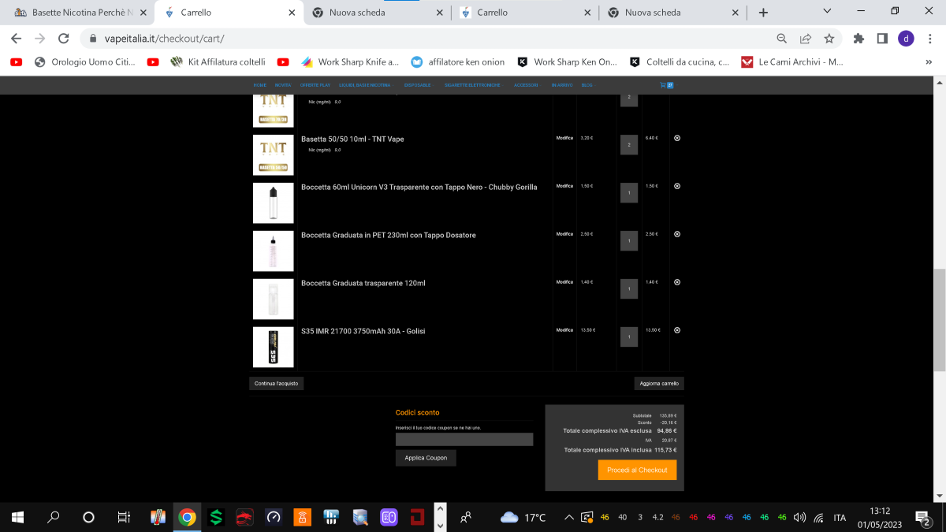Open IN ARRIVO in site navigation
Viewport: 946px width, 532px height.
pyautogui.click(x=562, y=85)
